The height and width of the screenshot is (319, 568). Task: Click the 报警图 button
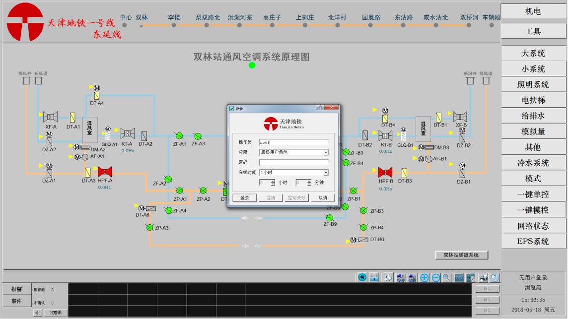pos(56,313)
